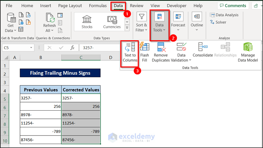Cancel formula entry with X icon
263x148 pixels.
[50, 48]
